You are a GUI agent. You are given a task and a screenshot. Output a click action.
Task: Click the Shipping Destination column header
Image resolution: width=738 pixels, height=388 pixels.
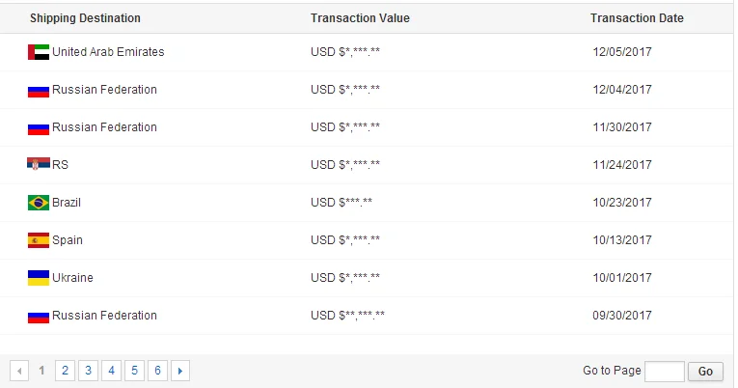tap(85, 18)
